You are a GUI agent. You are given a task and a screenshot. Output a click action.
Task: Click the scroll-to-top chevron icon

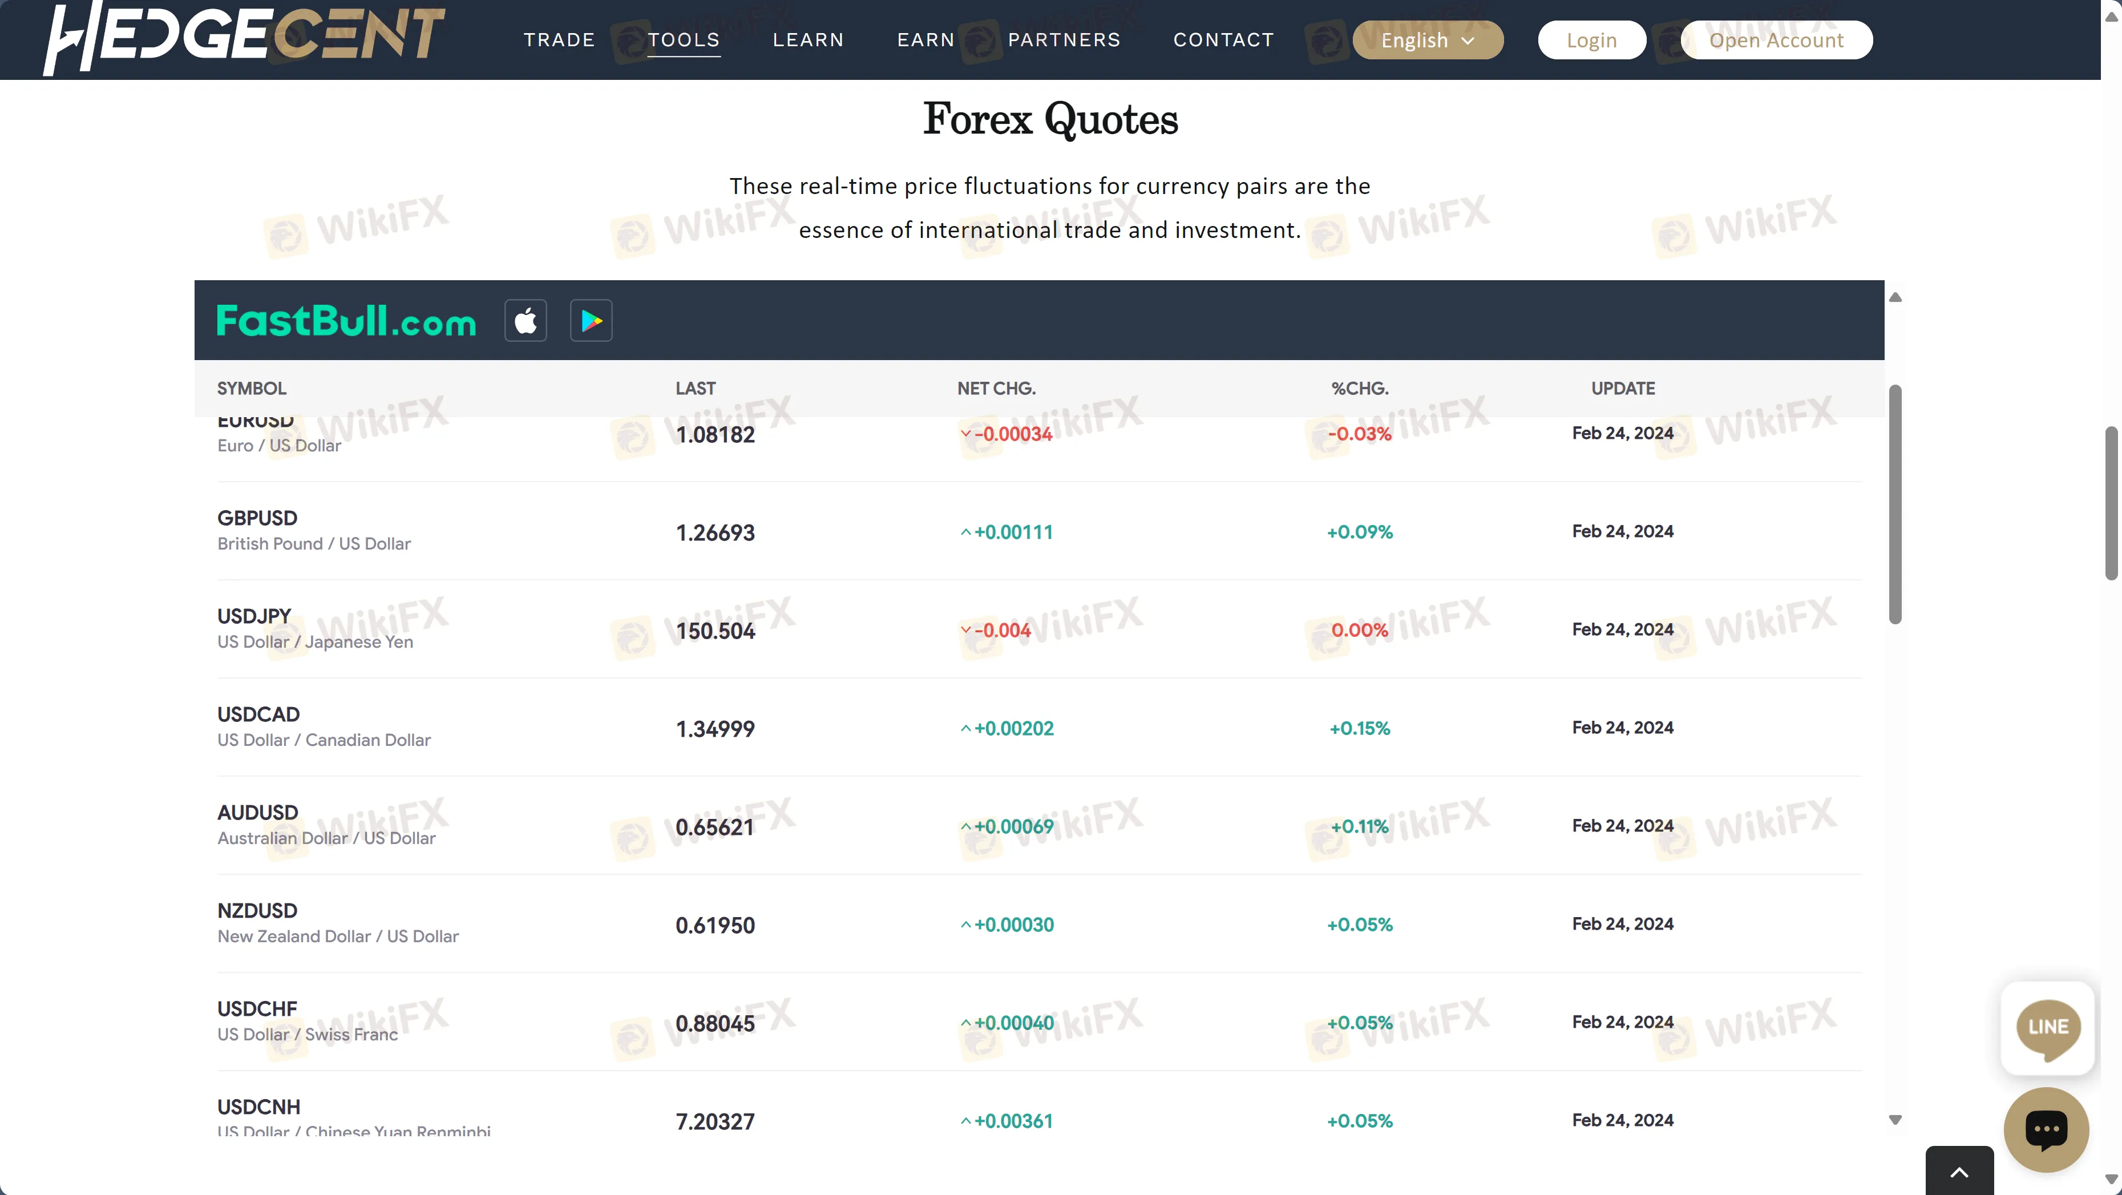tap(1960, 1171)
